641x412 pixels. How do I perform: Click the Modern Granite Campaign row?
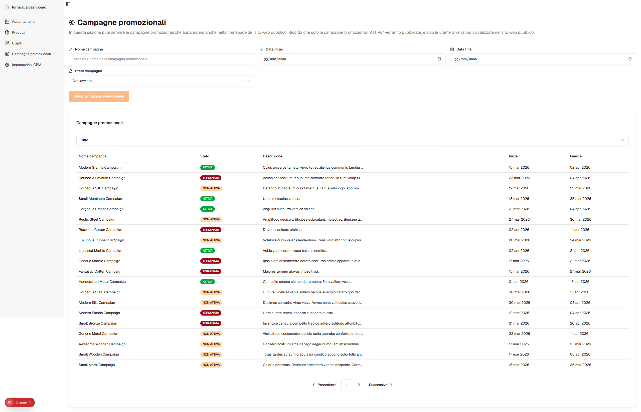tap(99, 167)
